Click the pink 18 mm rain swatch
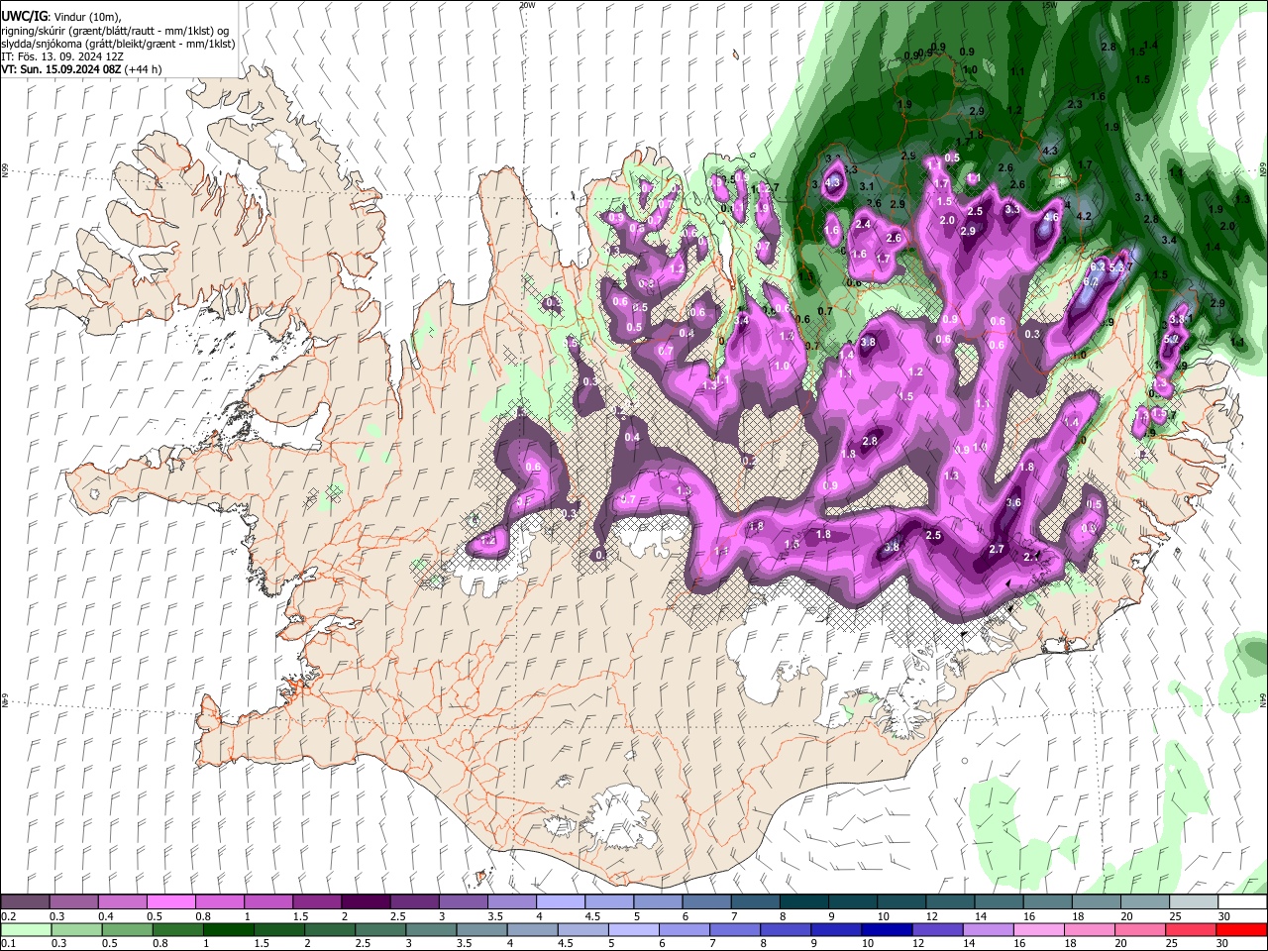1268x951 pixels. tap(1089, 929)
